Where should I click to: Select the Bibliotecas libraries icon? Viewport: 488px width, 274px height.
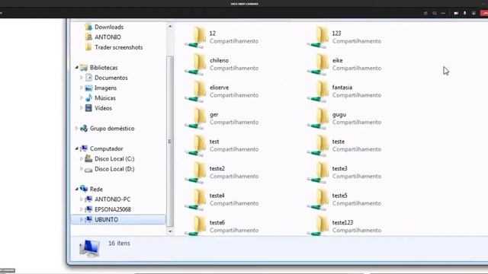[83, 68]
